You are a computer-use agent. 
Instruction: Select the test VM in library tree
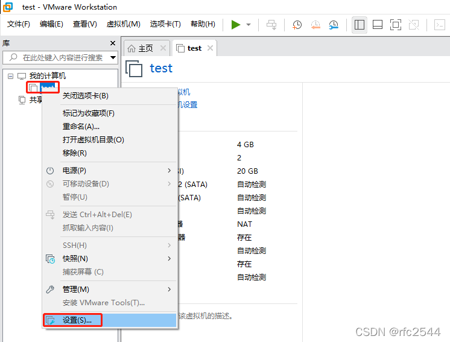click(x=48, y=87)
